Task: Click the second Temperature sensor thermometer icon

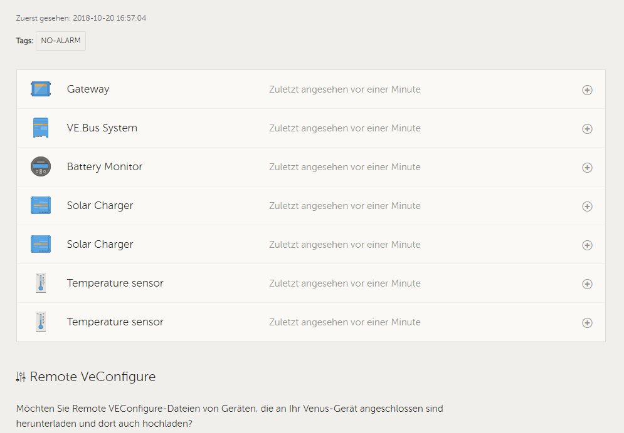Action: click(x=41, y=322)
